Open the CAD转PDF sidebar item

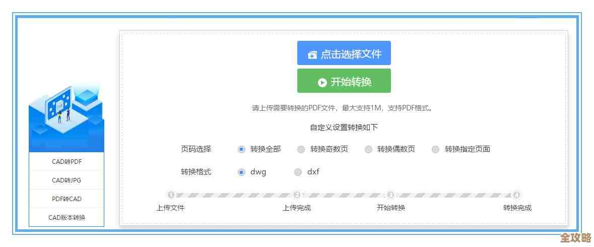point(67,162)
